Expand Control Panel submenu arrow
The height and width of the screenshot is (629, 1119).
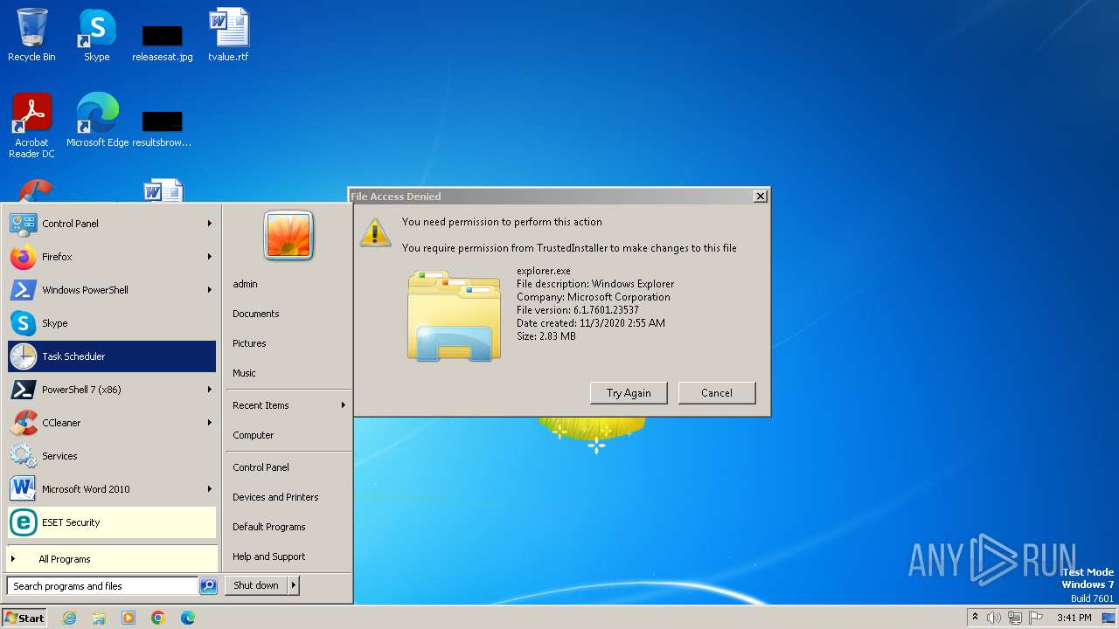click(210, 224)
